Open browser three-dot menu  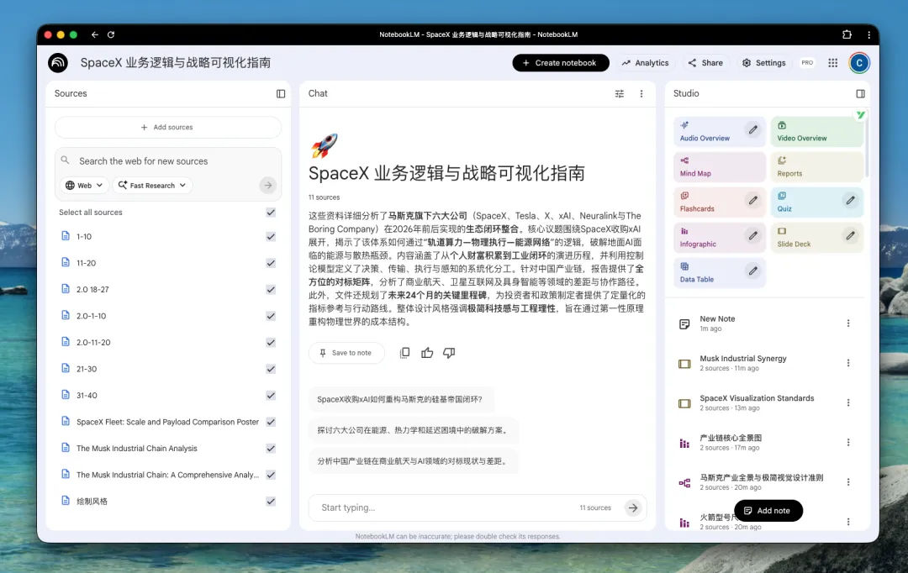pos(868,34)
